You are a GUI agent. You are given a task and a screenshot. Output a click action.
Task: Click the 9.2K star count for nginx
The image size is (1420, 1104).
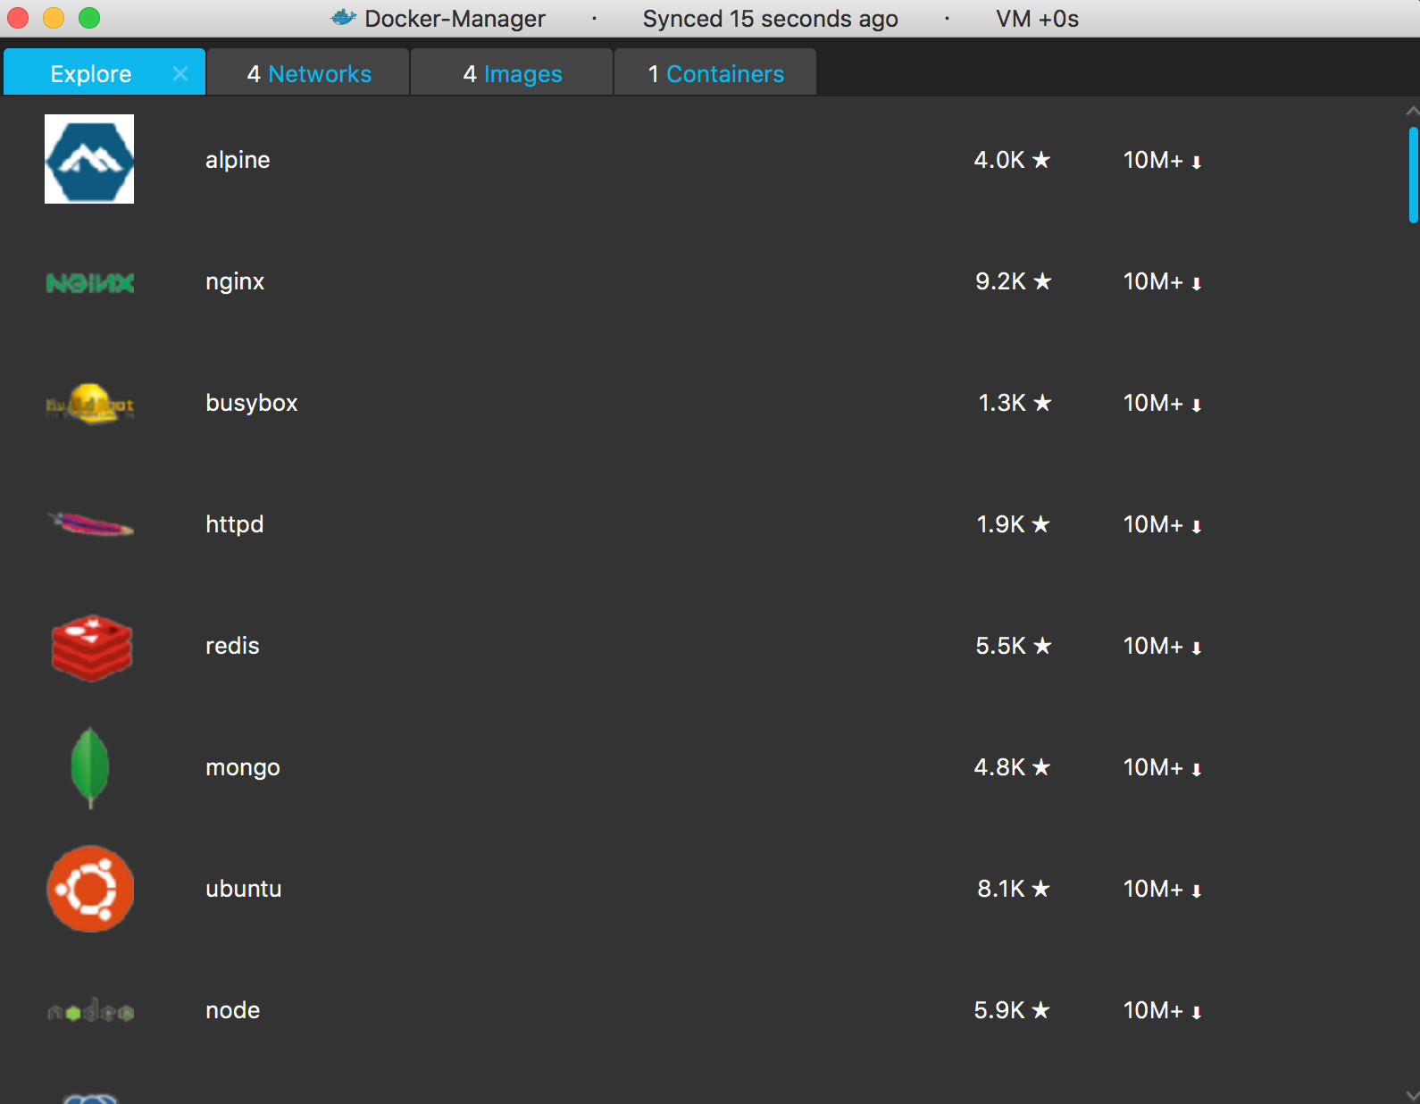(x=1000, y=281)
